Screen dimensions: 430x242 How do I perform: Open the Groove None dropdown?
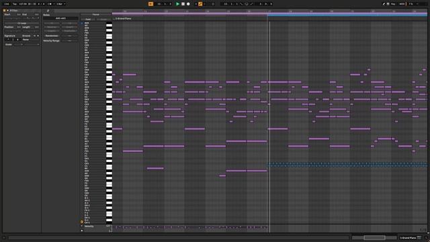(x=31, y=40)
